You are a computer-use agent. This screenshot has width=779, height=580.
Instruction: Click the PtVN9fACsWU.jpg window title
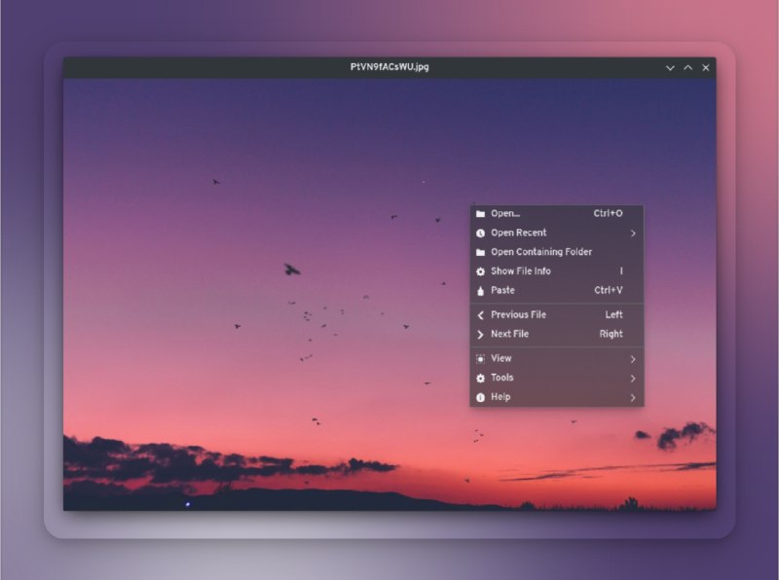point(389,67)
